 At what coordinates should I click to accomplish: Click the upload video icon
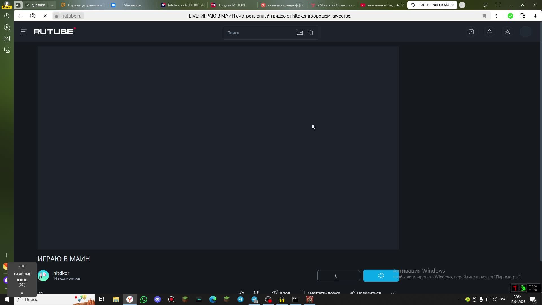[x=471, y=32]
